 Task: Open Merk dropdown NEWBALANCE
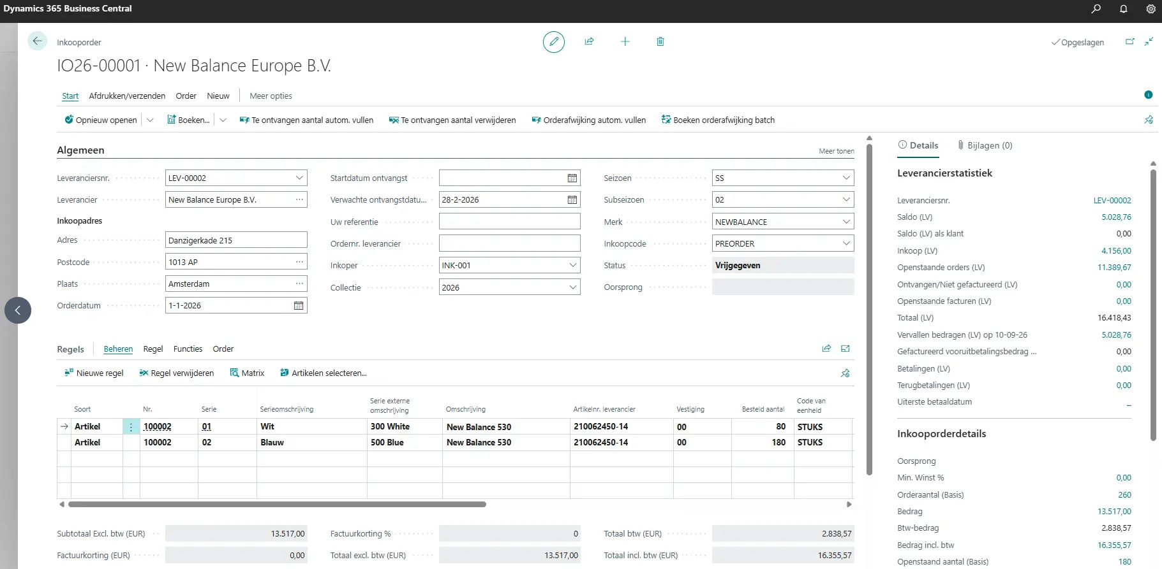(x=846, y=222)
